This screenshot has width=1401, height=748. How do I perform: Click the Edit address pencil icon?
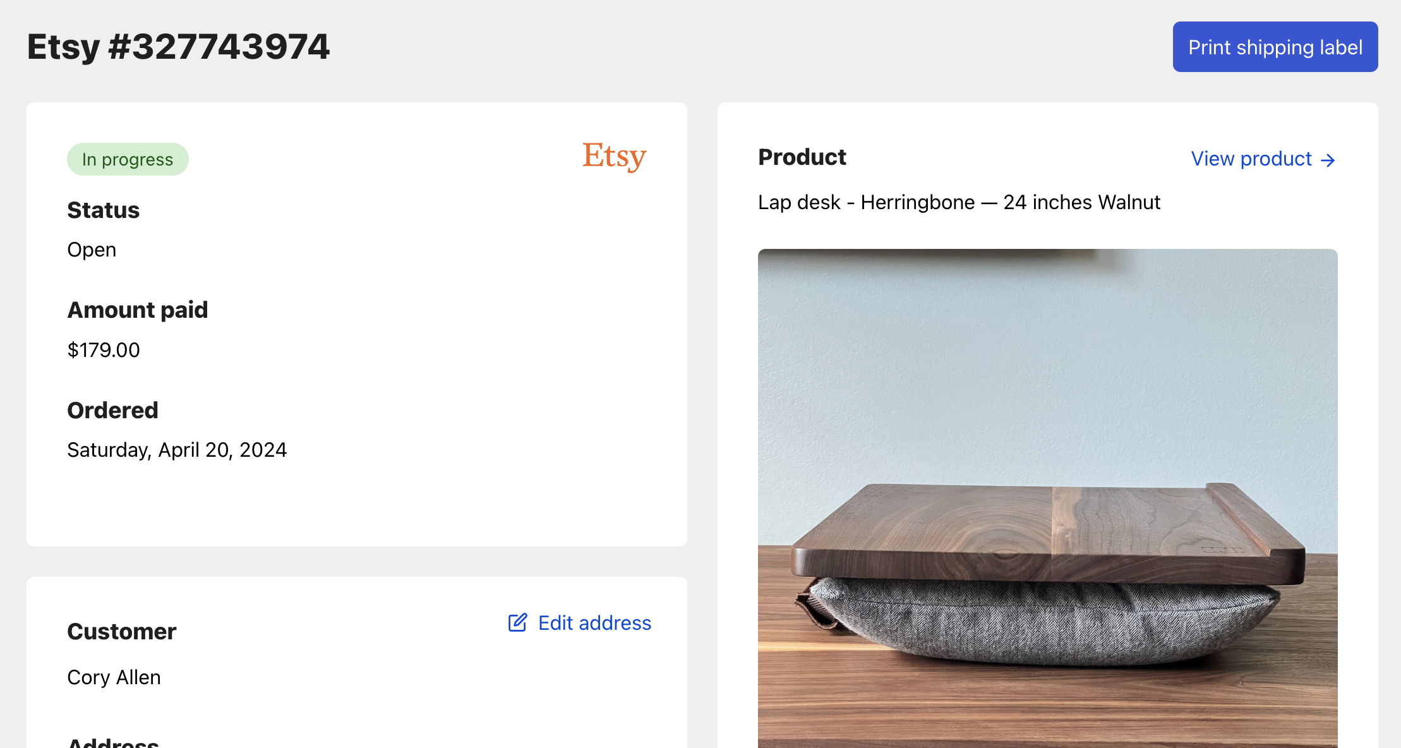[x=517, y=623]
